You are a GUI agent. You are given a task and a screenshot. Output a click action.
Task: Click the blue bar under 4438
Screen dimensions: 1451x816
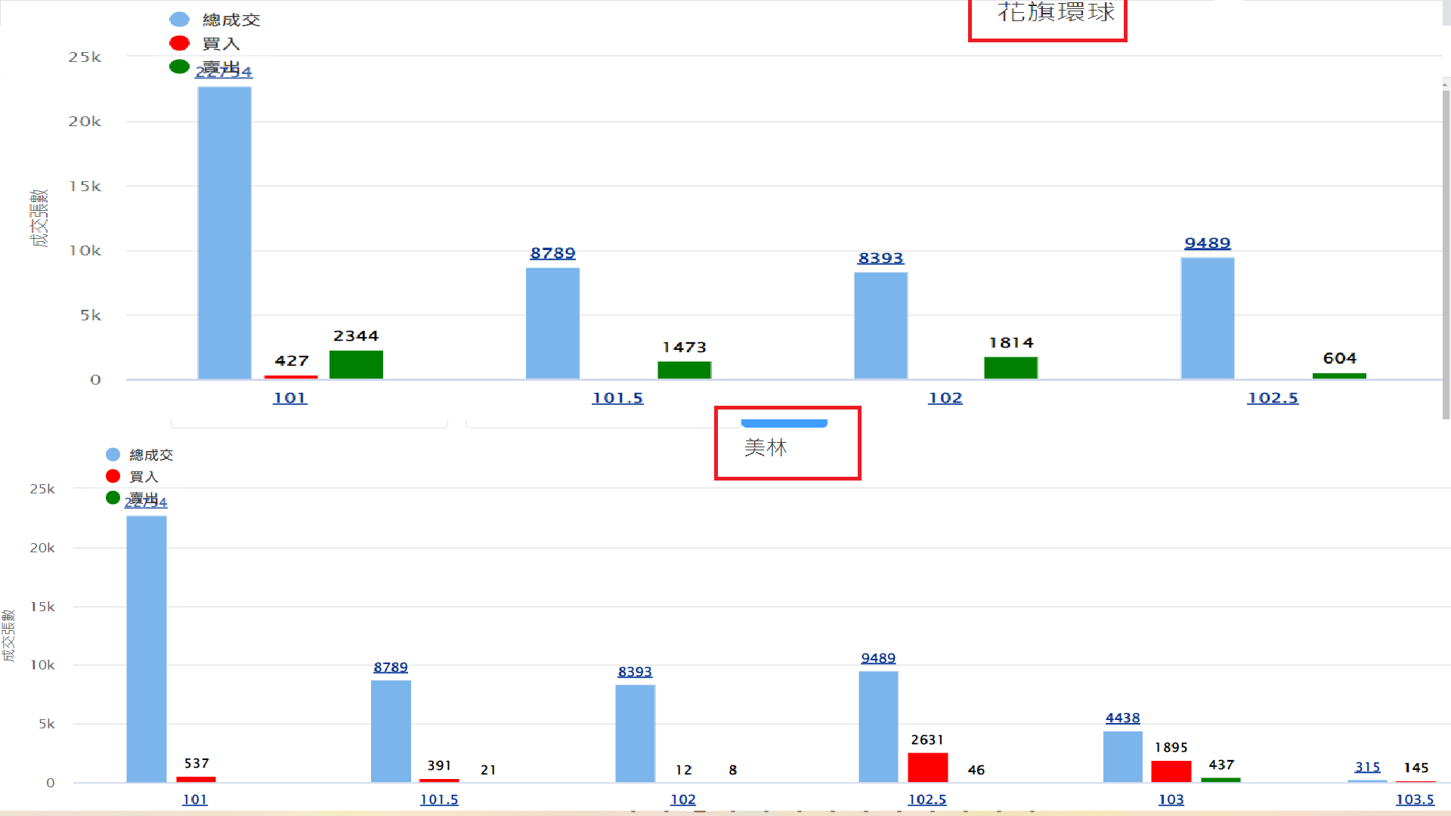[x=1122, y=757]
